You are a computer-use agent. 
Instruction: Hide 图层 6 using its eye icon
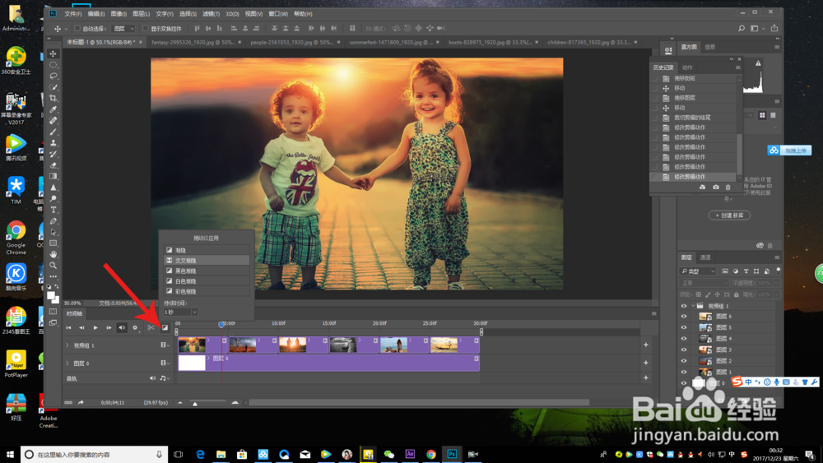[683, 317]
